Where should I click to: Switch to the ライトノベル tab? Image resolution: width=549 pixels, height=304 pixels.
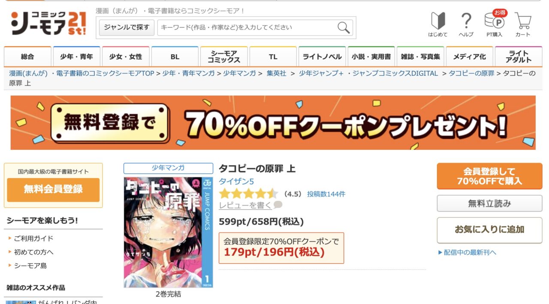pos(322,57)
